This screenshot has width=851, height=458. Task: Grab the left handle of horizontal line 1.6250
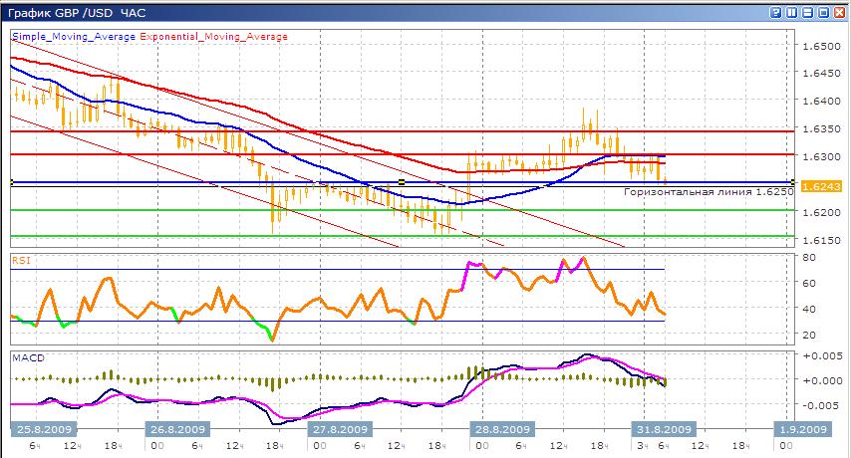point(10,182)
